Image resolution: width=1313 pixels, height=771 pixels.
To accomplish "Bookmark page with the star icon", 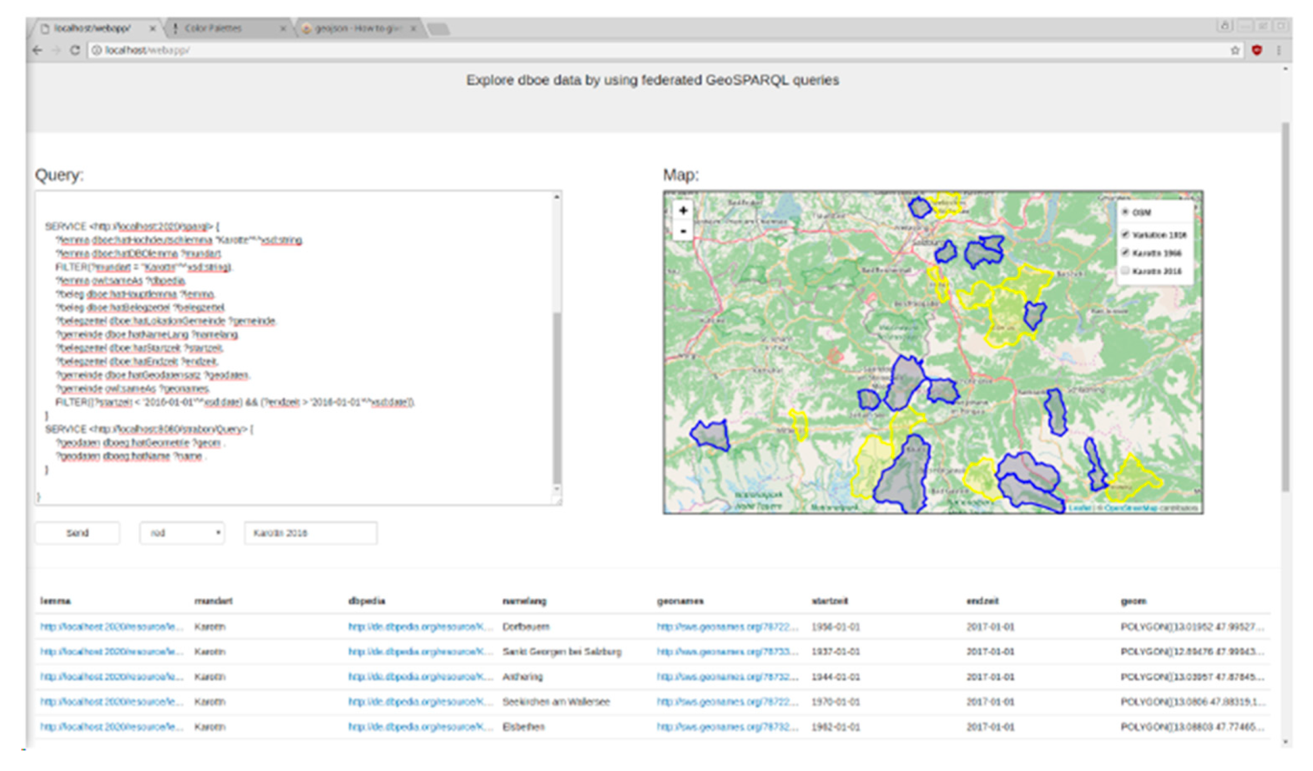I will point(1235,51).
